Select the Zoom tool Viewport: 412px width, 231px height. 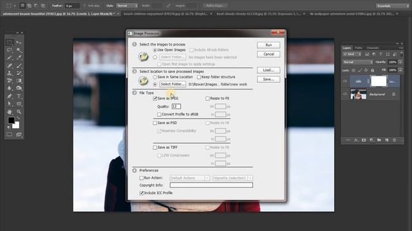coord(19,112)
